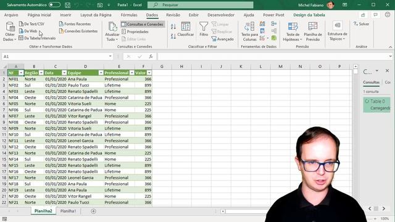This screenshot has width=395, height=222.
Task: Switch to Design da Tabela tab
Action: click(309, 15)
